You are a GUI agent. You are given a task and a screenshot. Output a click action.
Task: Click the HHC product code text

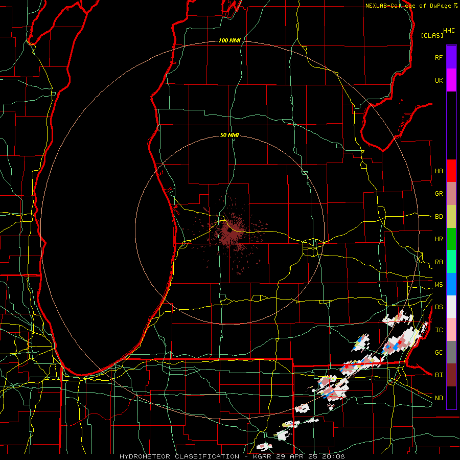[x=449, y=31]
